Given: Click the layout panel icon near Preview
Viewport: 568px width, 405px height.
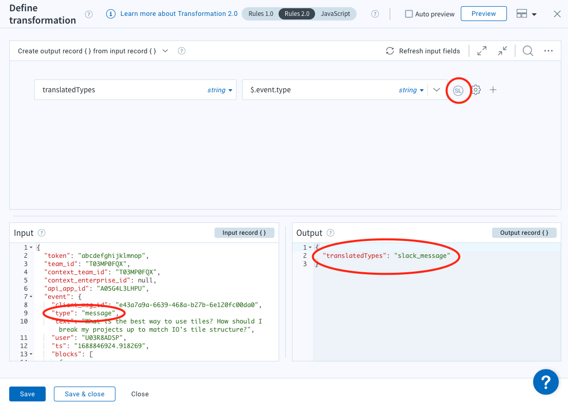Looking at the screenshot, I should pyautogui.click(x=523, y=14).
